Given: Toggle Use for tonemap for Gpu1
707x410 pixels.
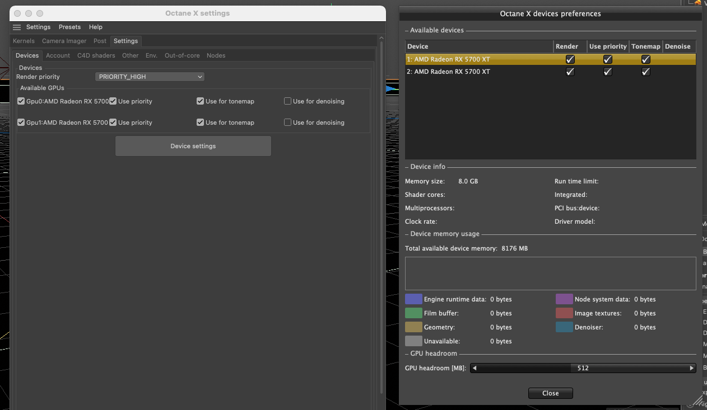Looking at the screenshot, I should [200, 122].
